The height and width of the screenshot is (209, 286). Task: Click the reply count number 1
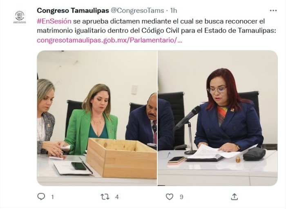53,197
